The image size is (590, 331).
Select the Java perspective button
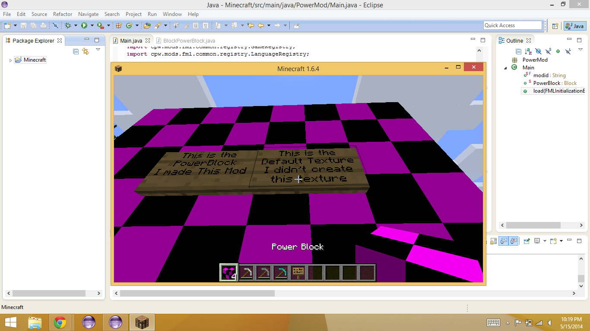(575, 26)
